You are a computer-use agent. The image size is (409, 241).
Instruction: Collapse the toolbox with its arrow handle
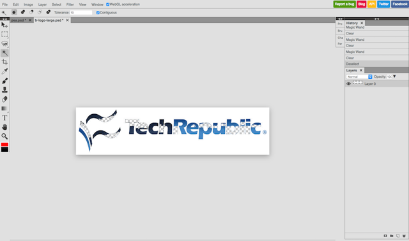(x=4, y=18)
